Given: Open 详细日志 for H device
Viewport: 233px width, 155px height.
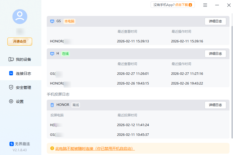Looking at the screenshot, I should point(215,54).
